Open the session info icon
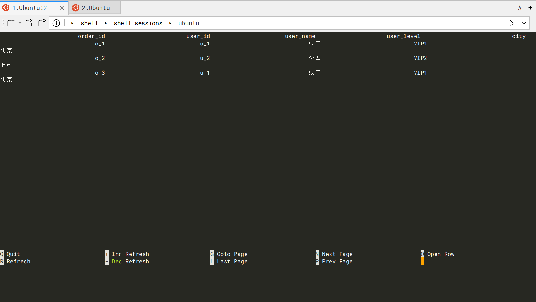Screen dimensions: 536x302 coord(56,23)
